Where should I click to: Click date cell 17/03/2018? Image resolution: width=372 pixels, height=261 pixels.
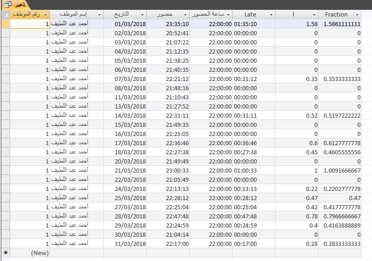click(x=125, y=143)
